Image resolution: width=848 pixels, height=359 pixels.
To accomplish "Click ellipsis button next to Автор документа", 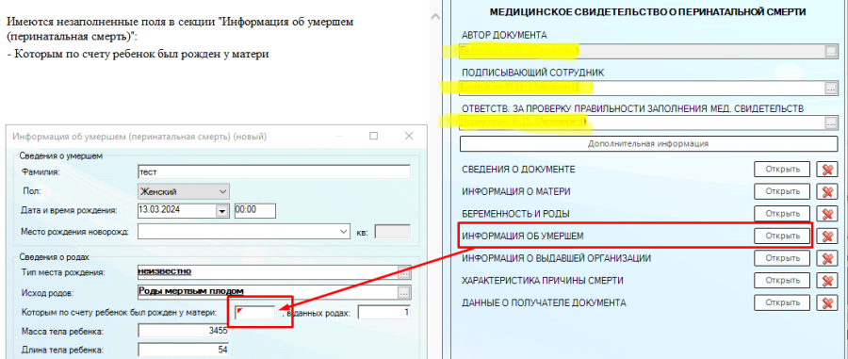I will click(x=830, y=52).
